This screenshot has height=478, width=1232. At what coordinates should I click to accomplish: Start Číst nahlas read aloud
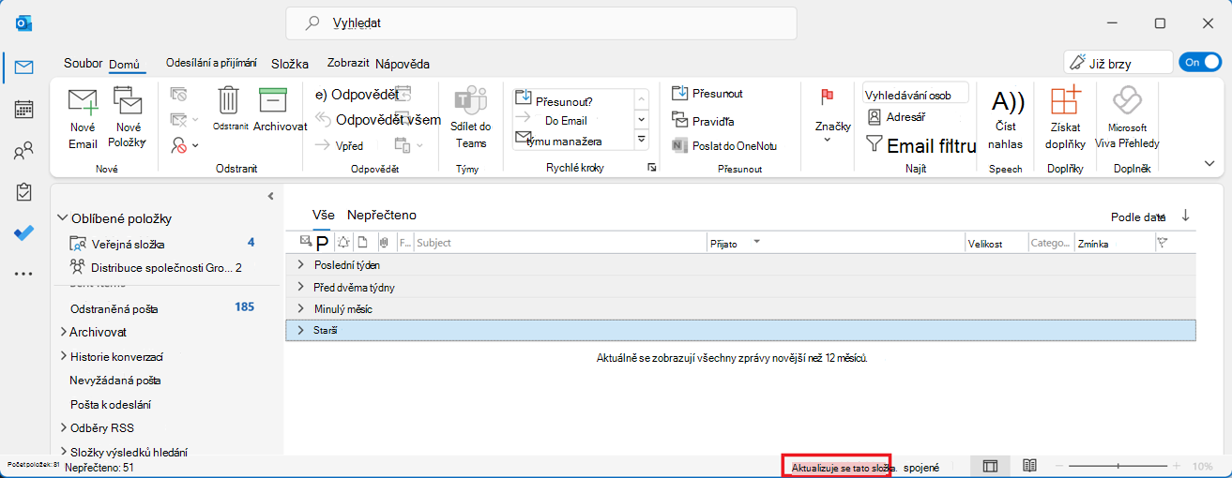pyautogui.click(x=1006, y=118)
